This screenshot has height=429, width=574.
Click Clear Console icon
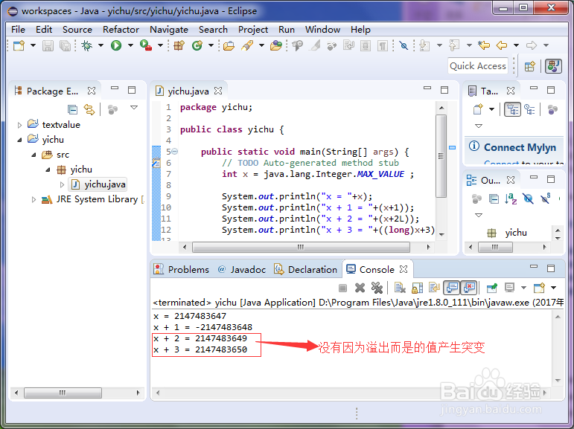pyautogui.click(x=400, y=288)
